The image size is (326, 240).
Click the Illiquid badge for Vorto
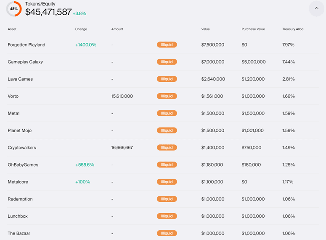tap(167, 97)
